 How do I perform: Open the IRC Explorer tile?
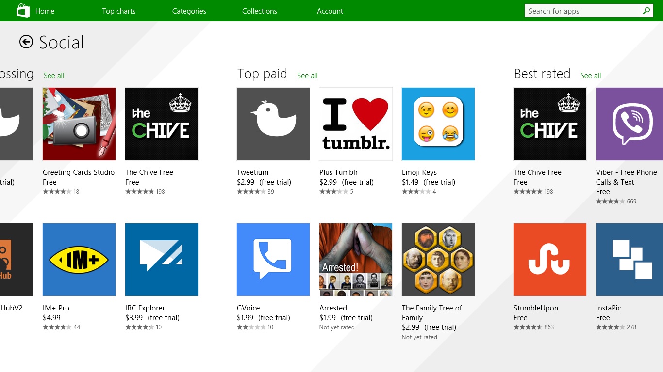coord(162,260)
